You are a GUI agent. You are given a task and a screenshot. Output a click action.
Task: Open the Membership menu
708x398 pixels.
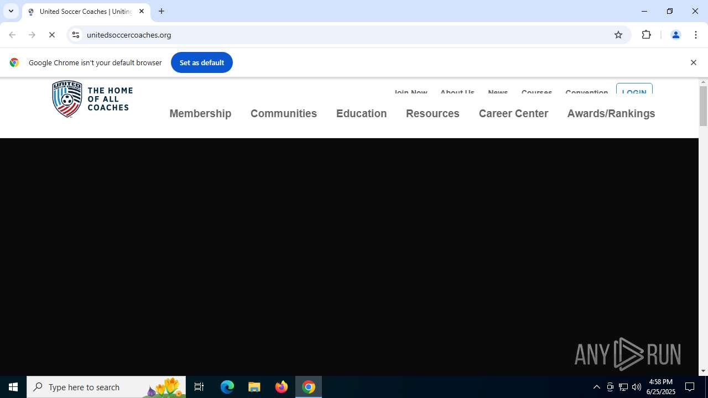pos(200,113)
